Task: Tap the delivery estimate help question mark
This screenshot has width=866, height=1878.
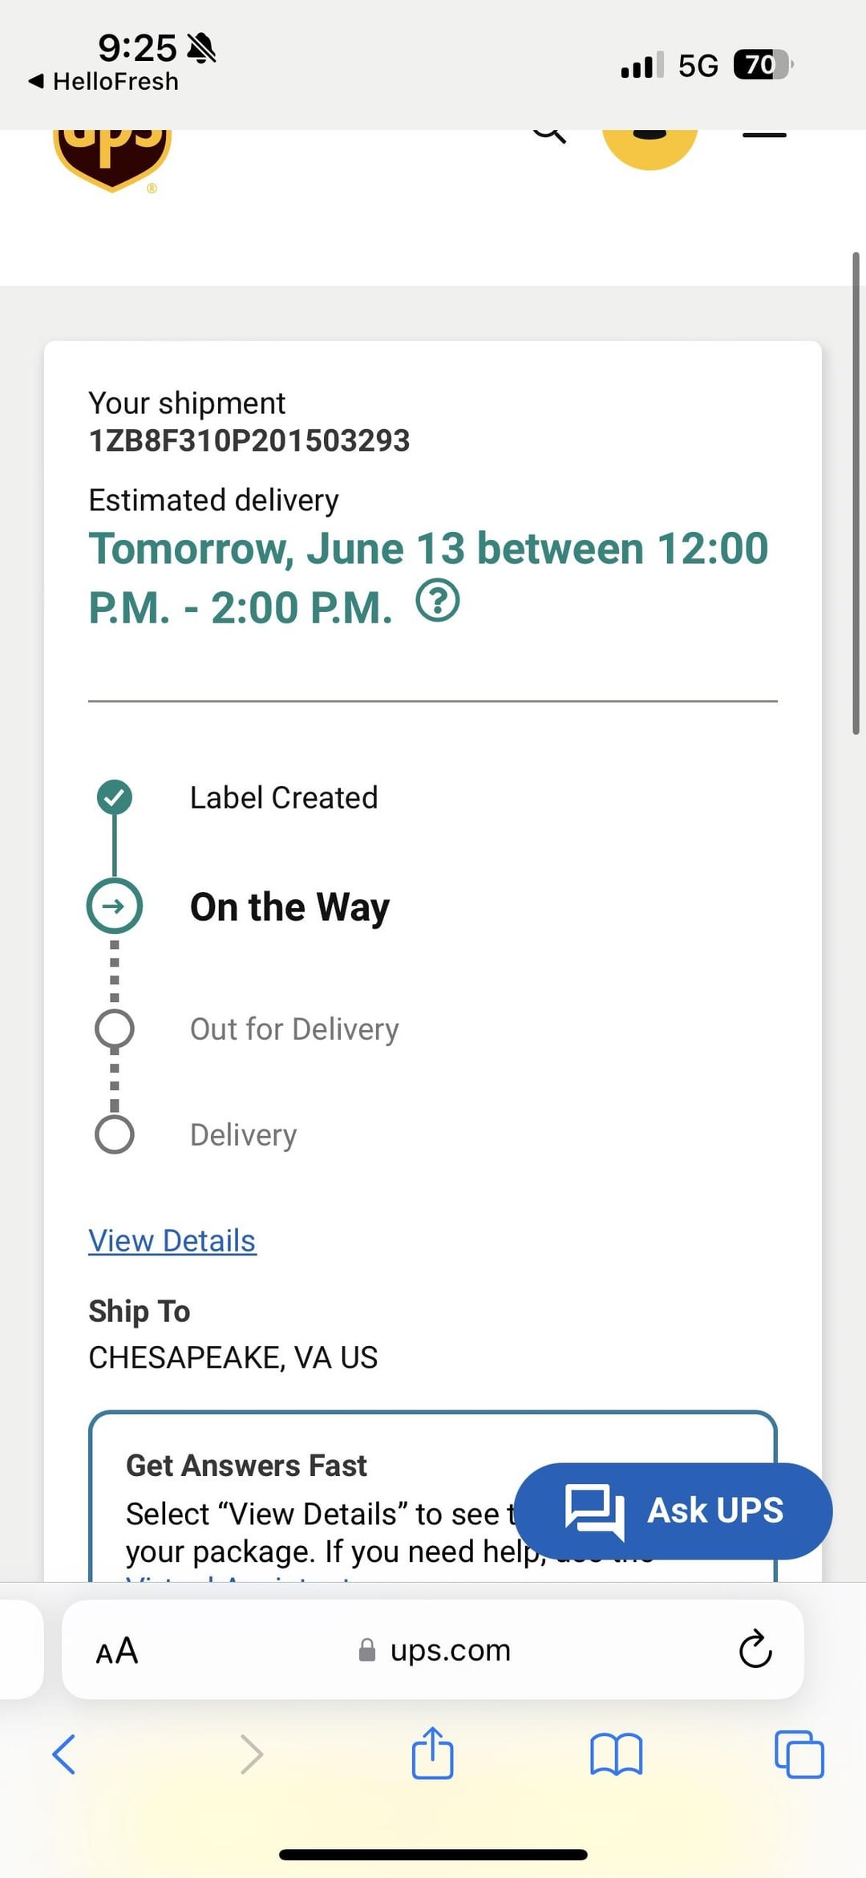Action: [x=438, y=601]
